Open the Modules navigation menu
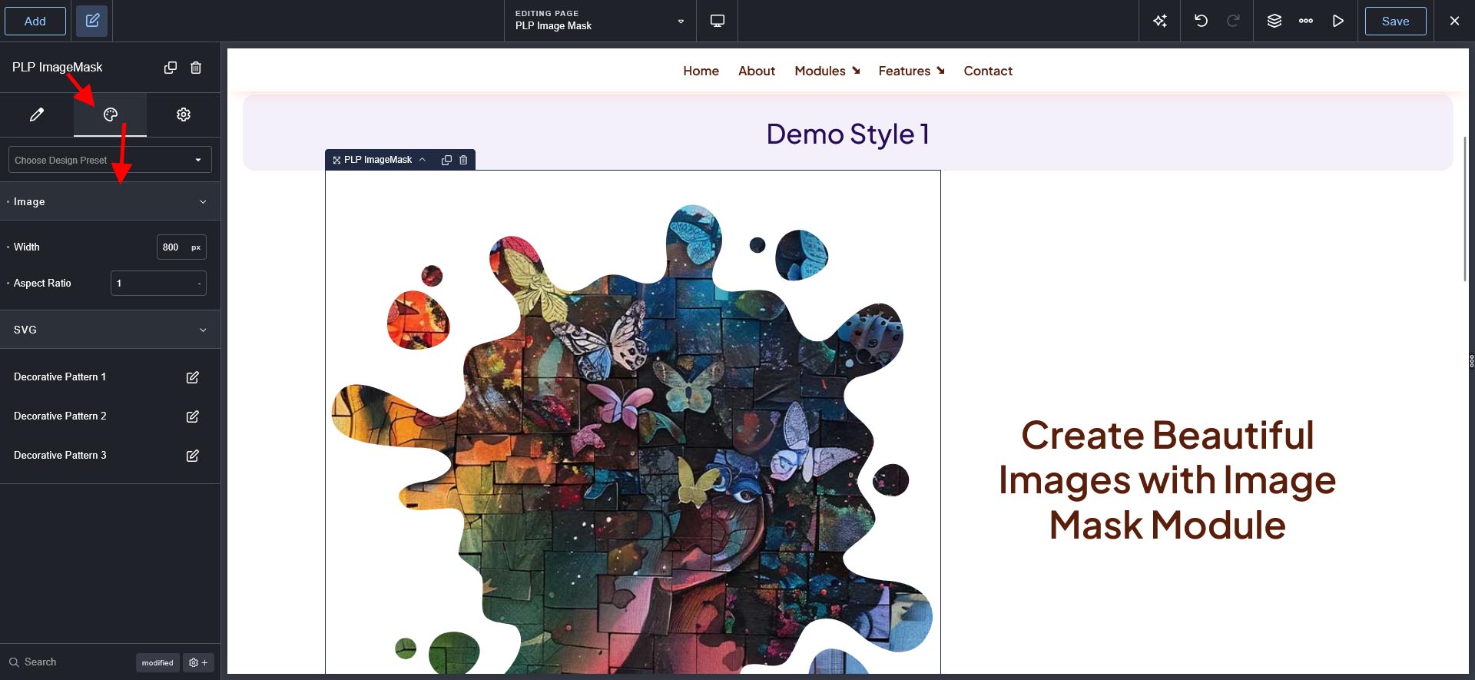This screenshot has height=680, width=1475. click(x=827, y=71)
